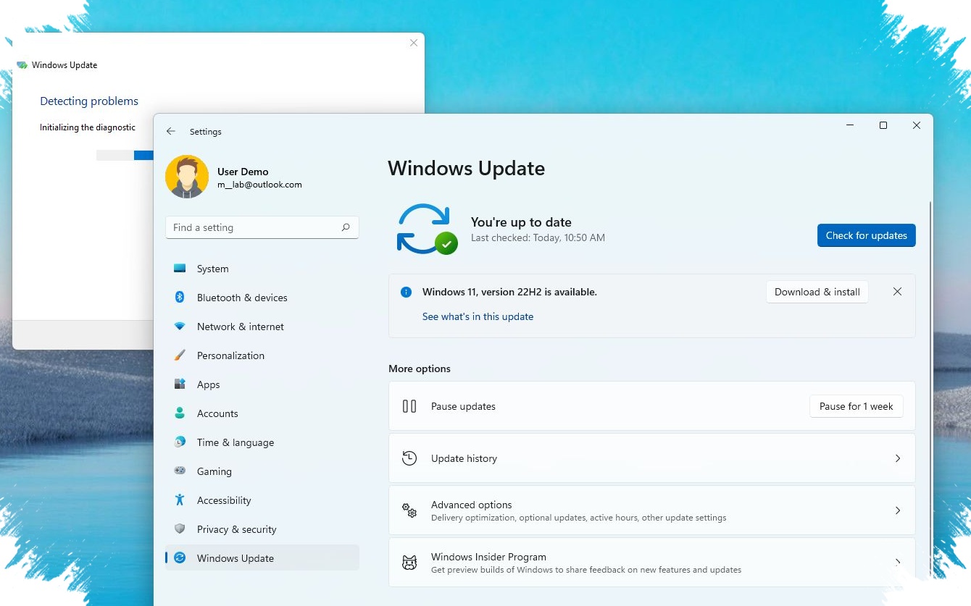Click the Time & language globe icon

[x=180, y=442]
